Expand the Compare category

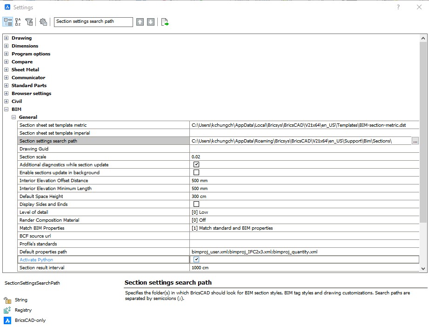pos(7,62)
